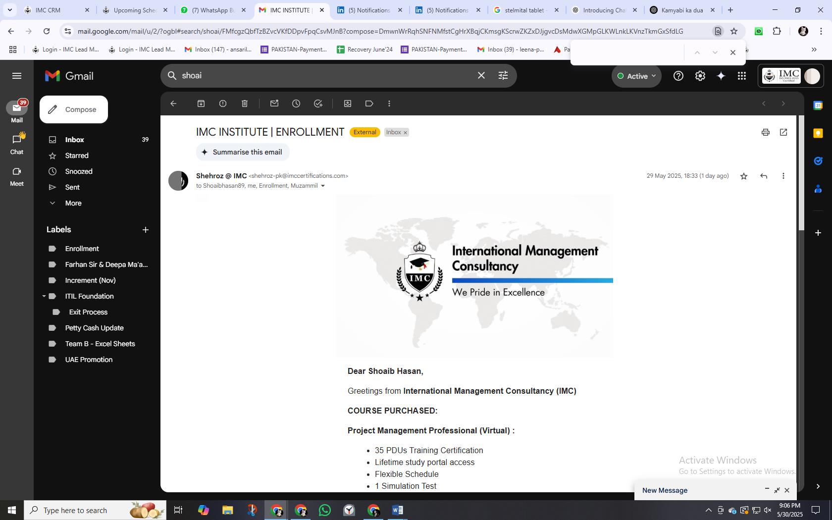
Task: Open Chrome tab search dropdown
Action: point(9,10)
